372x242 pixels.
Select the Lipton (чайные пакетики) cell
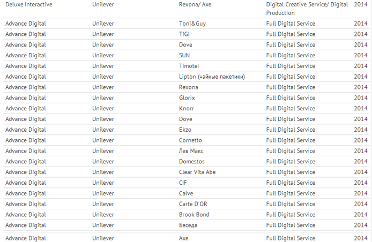coord(212,77)
